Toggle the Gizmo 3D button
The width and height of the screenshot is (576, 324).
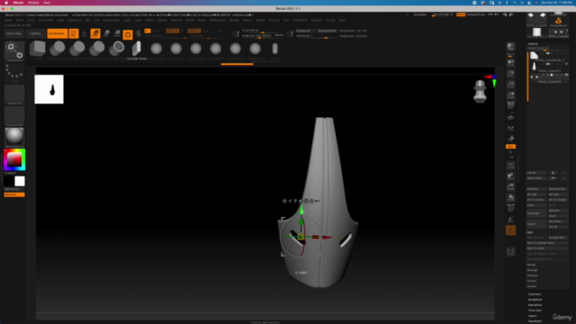128,34
